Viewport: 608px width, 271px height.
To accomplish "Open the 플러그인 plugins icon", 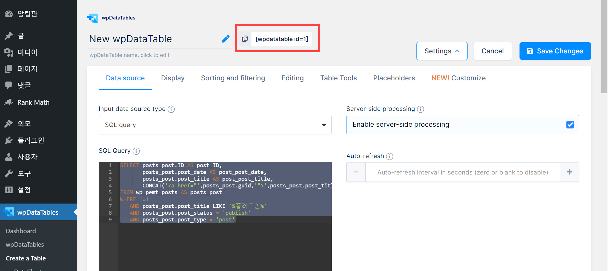I will pos(9,140).
